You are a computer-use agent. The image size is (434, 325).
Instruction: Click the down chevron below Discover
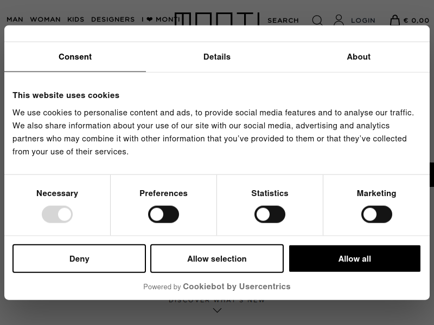(x=218, y=310)
